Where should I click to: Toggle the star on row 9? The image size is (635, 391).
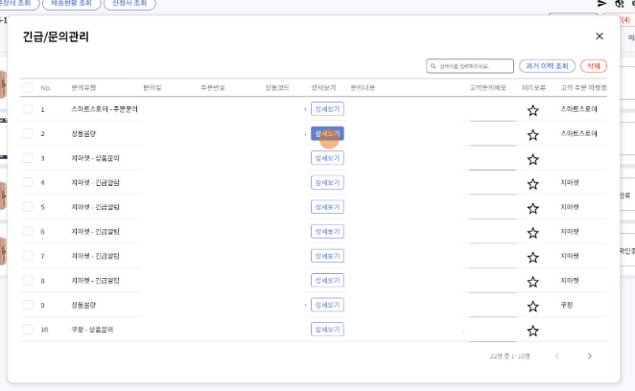click(x=532, y=307)
